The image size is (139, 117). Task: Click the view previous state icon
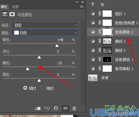tap(47, 108)
